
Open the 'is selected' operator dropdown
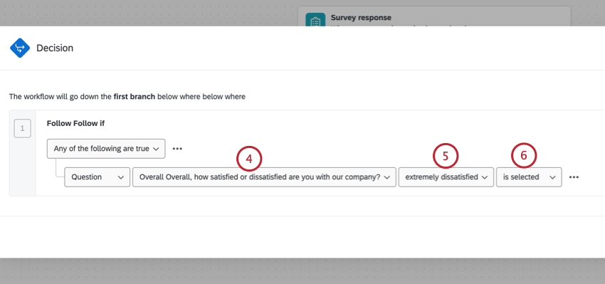click(529, 177)
